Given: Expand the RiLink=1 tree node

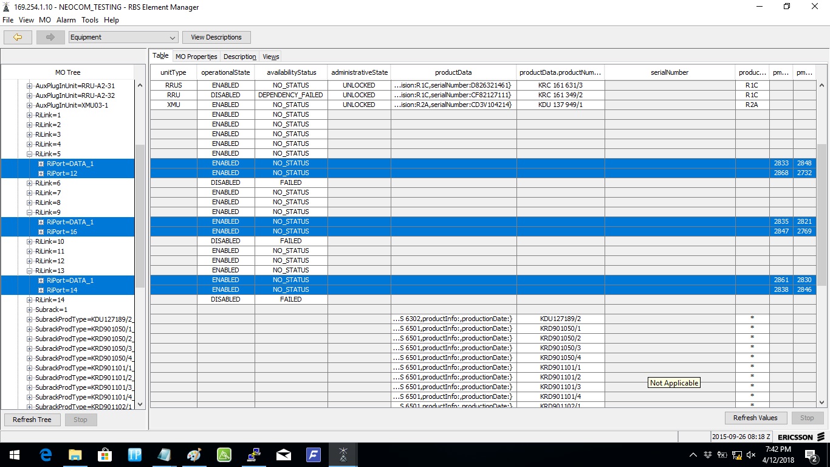Looking at the screenshot, I should click(29, 115).
